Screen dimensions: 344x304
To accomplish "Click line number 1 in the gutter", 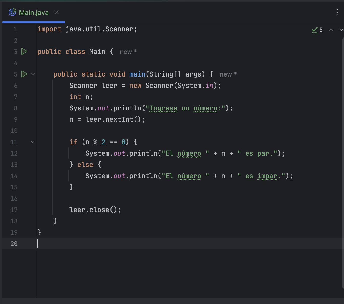I will click(x=16, y=29).
